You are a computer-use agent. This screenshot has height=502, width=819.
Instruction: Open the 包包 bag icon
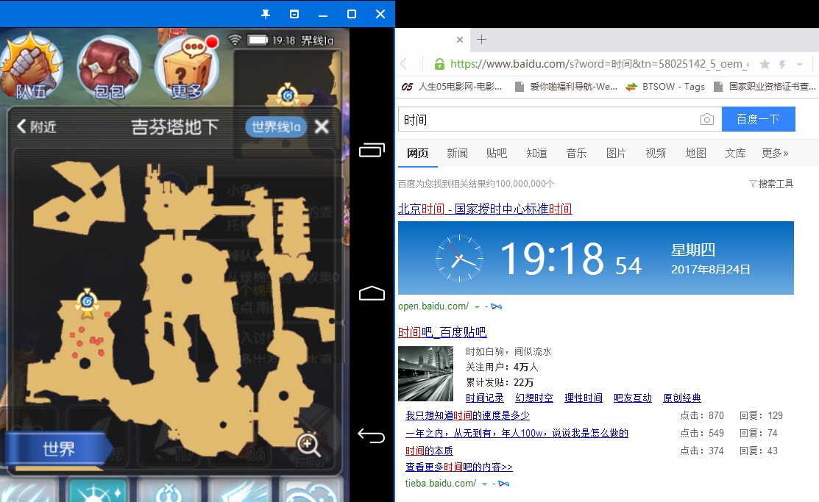(x=109, y=68)
